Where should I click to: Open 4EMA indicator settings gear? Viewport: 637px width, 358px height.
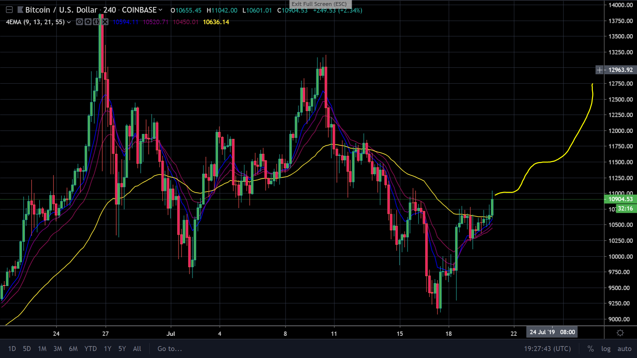pos(88,22)
